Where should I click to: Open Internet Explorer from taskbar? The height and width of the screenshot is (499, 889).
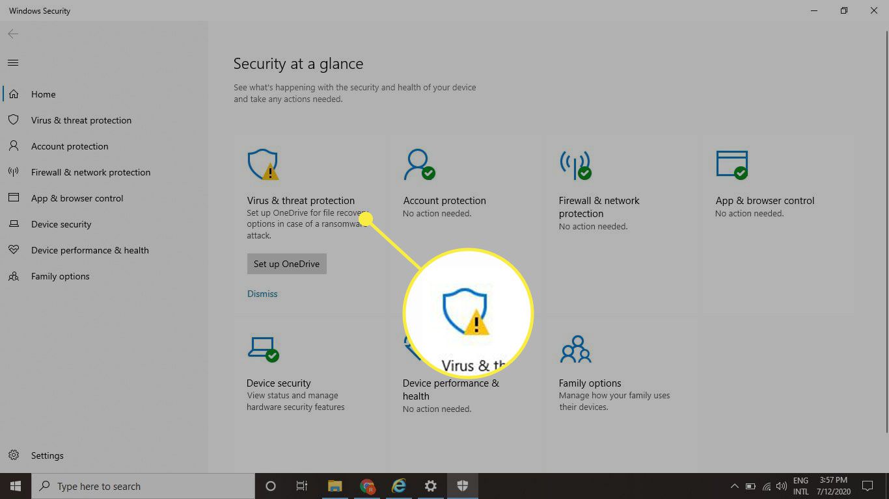click(x=399, y=486)
